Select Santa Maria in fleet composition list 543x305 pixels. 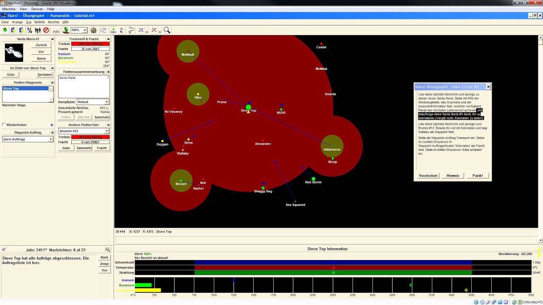coord(84,78)
